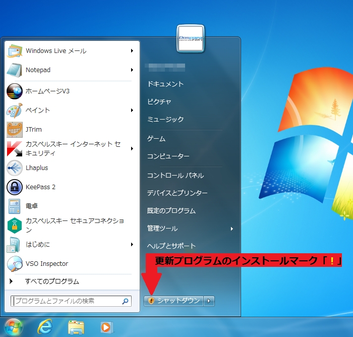This screenshot has width=353, height=337.
Task: Open ゲーム from Start menu
Action: pyautogui.click(x=156, y=139)
